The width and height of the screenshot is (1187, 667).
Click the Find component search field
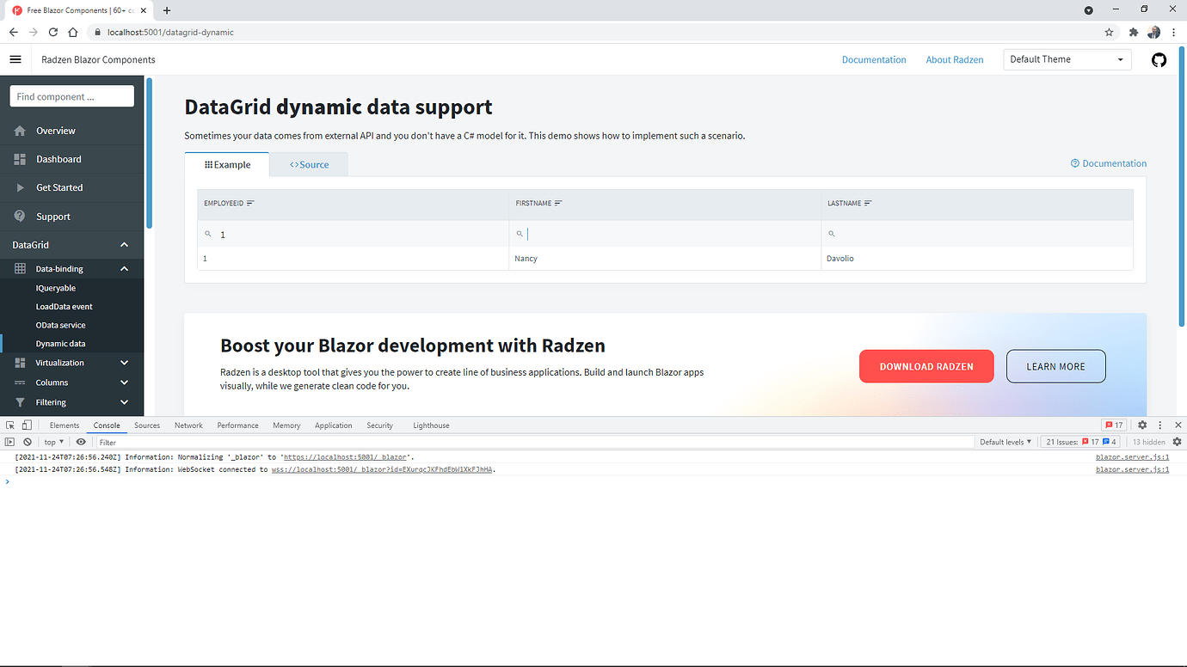coord(71,95)
